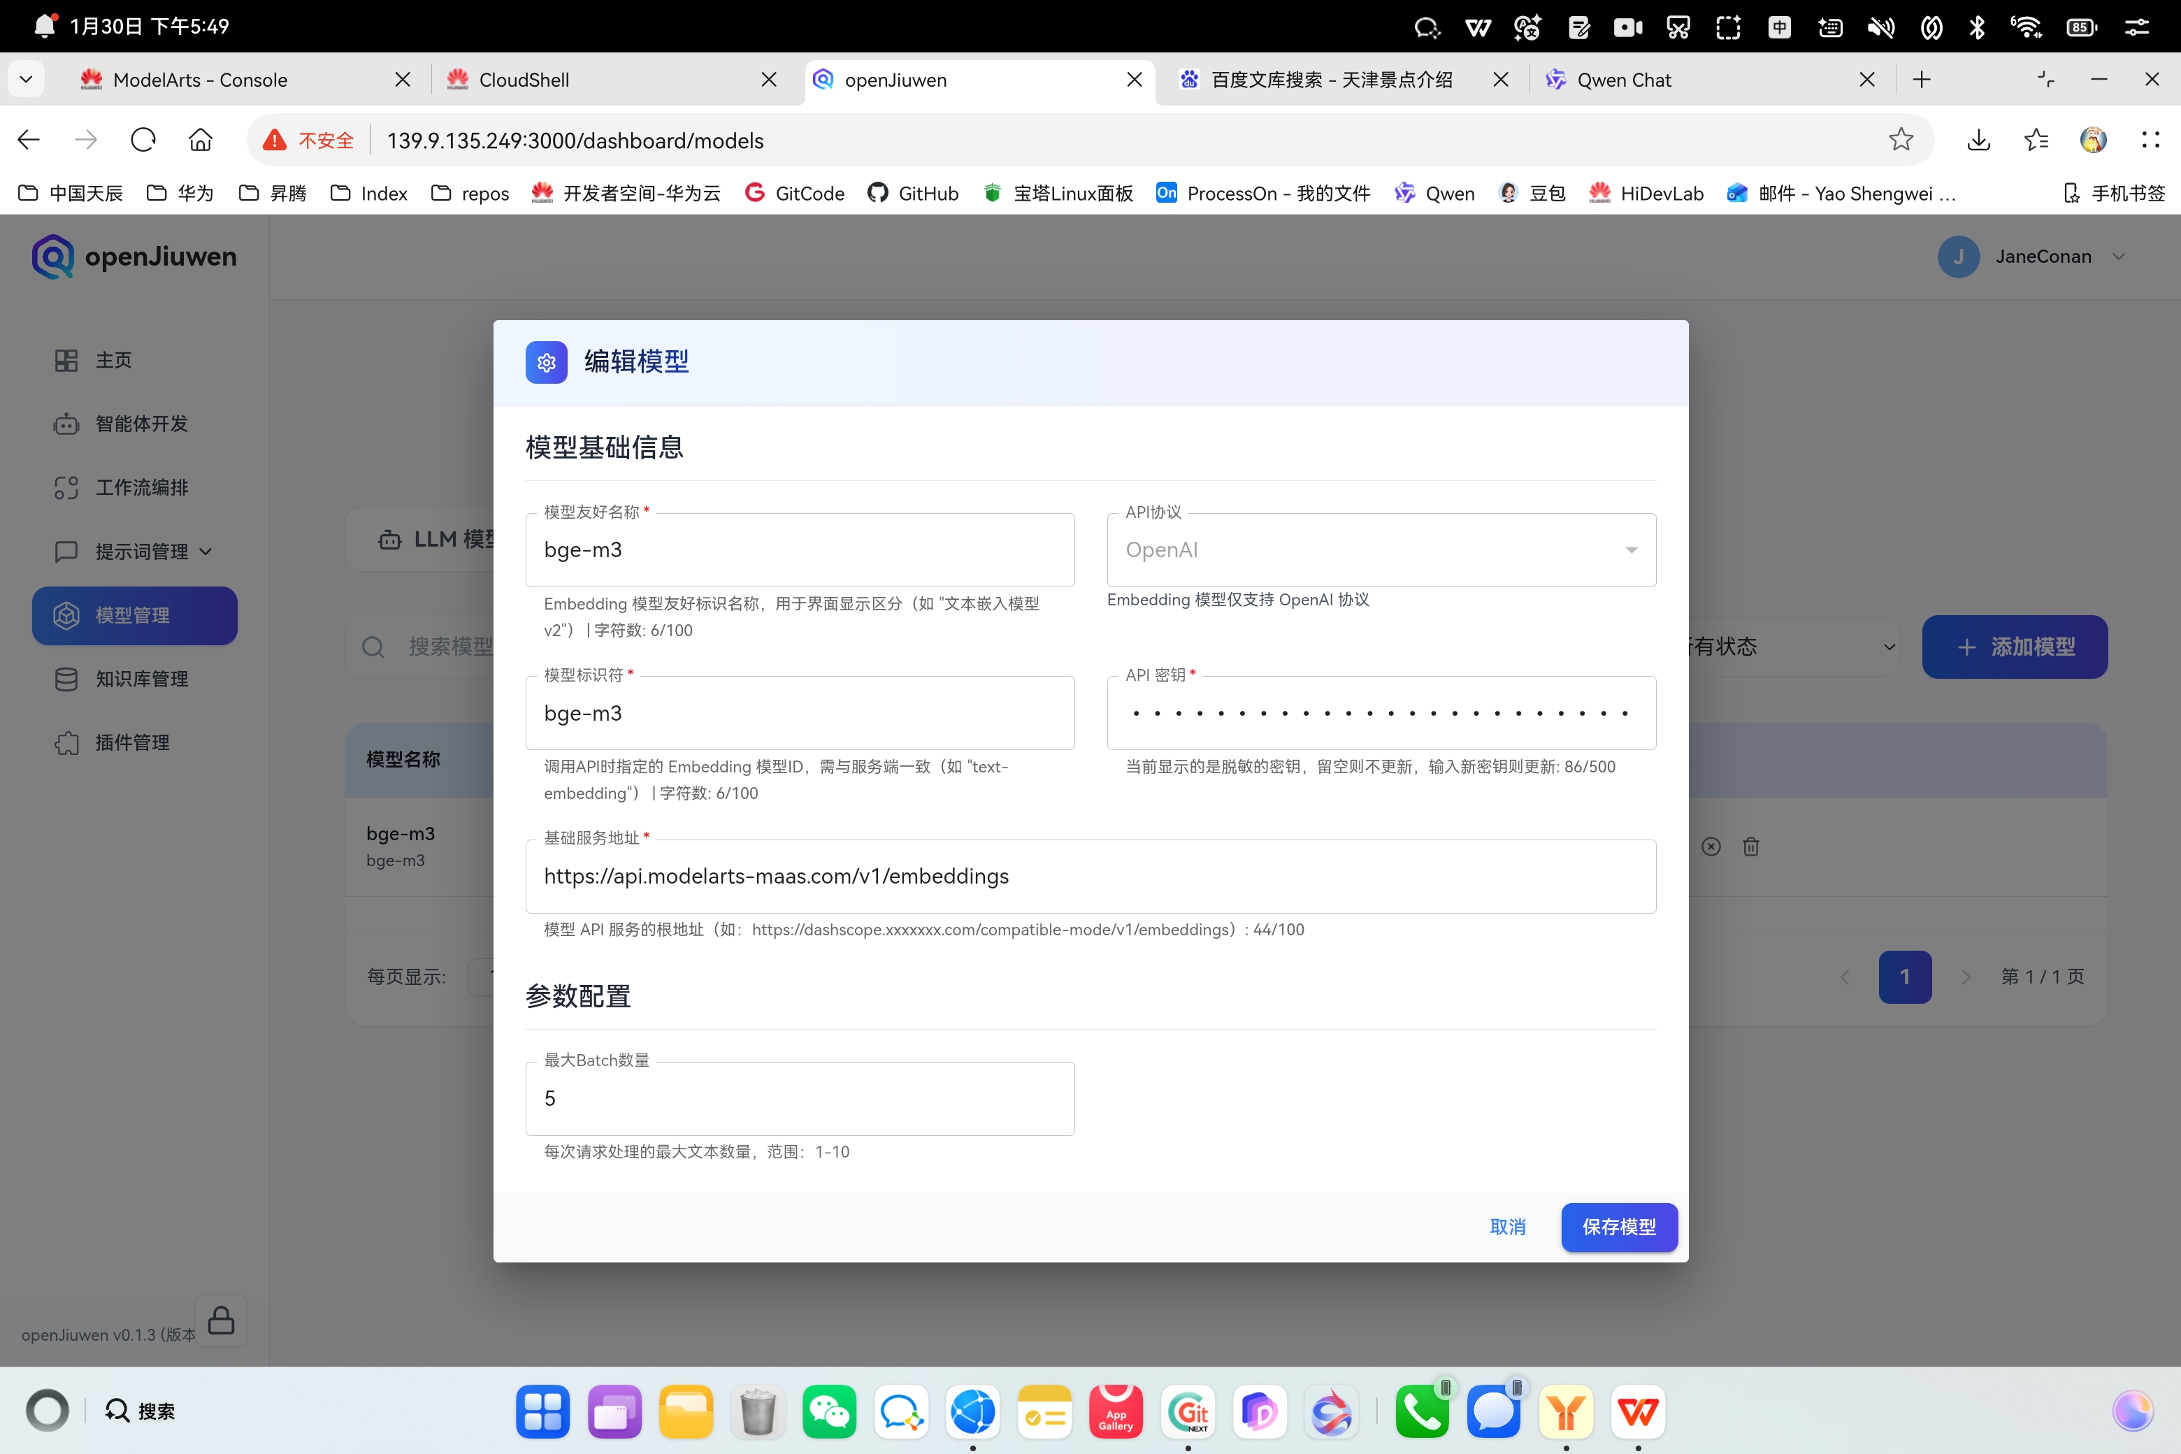Screen dimensions: 2181x1454
Task: Click the circled X disable icon in model row
Action: (1711, 847)
